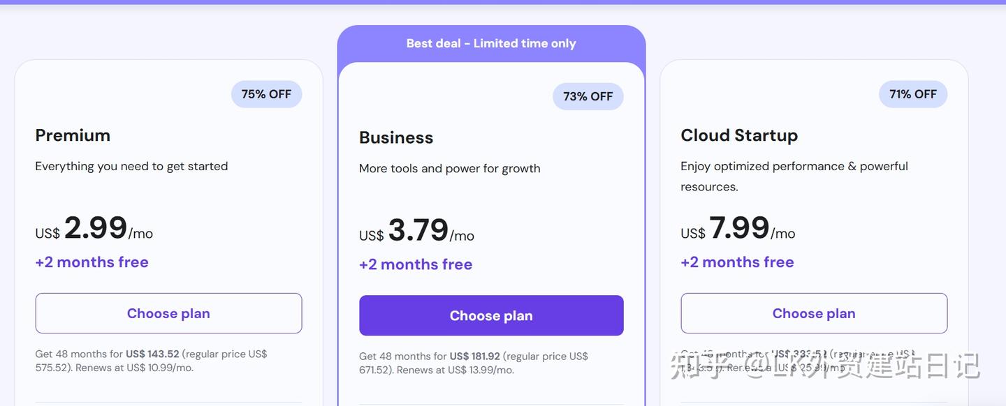Choose the Cloud Startup plan
Viewport: 1006px width, 406px height.
pyautogui.click(x=814, y=313)
